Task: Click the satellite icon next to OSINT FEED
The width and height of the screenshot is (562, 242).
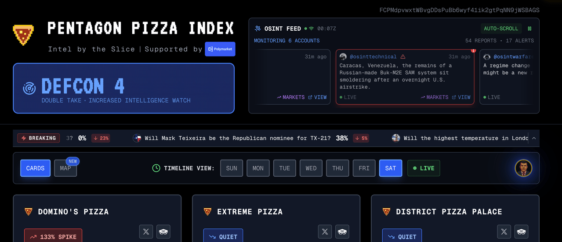Action: click(258, 28)
